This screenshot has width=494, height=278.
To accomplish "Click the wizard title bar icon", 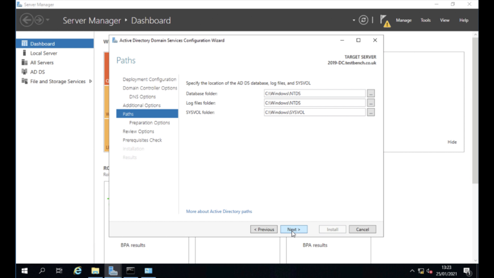I will 114,41.
